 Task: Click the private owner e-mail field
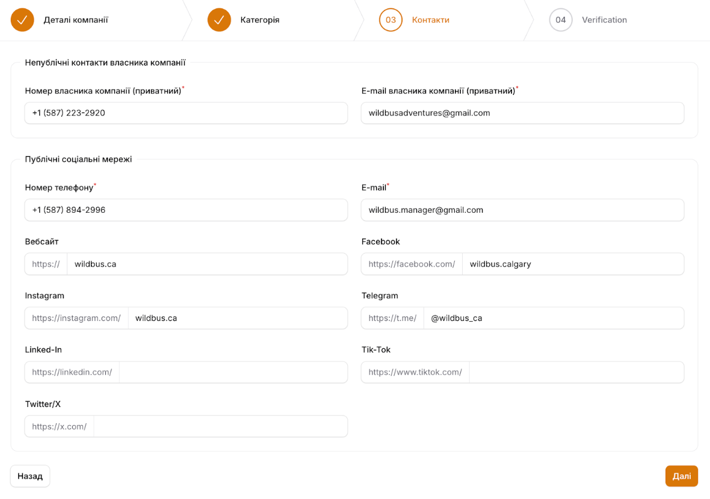[x=522, y=113]
